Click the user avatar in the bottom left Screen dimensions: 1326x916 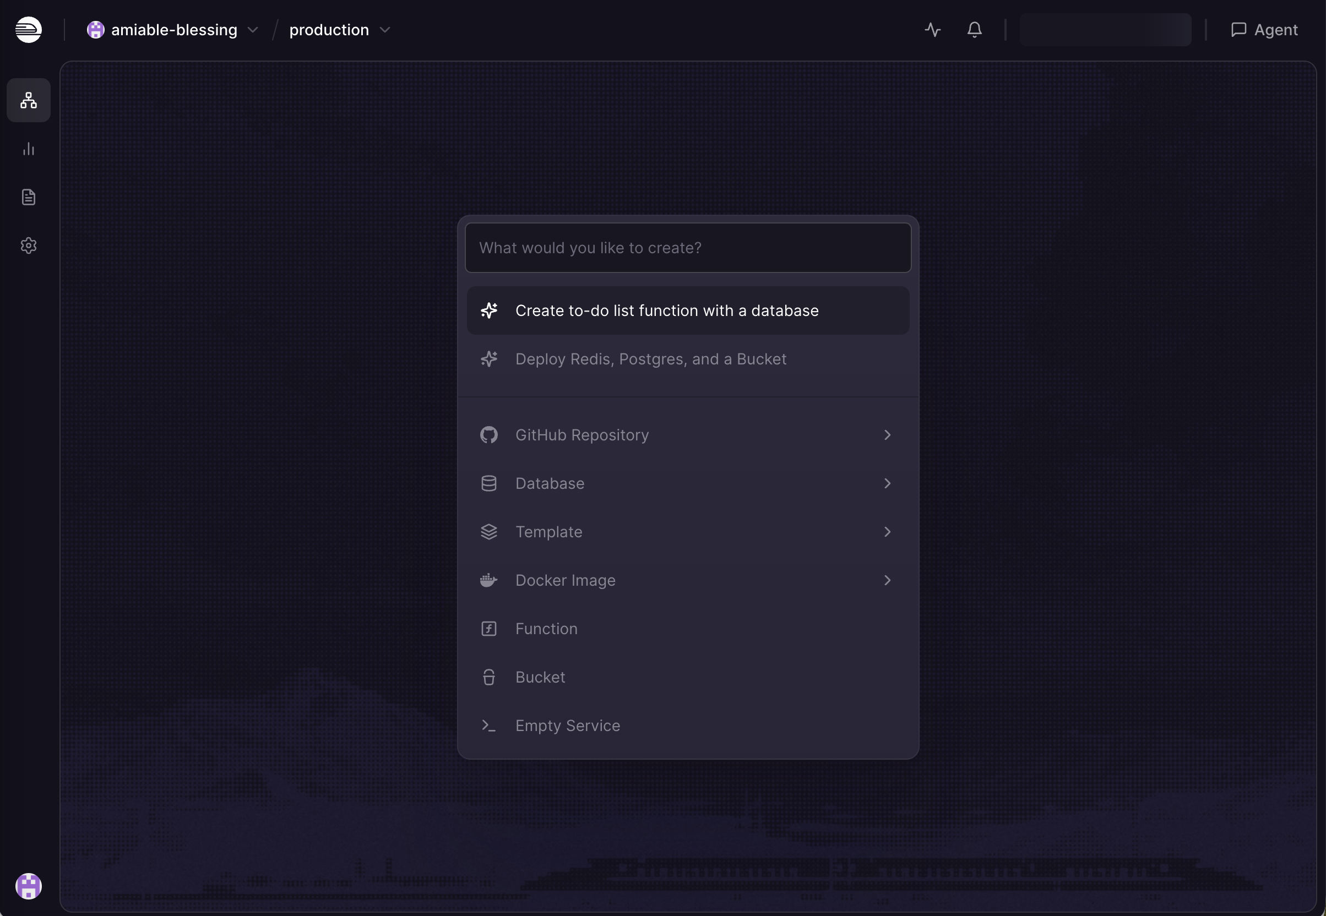pyautogui.click(x=28, y=886)
